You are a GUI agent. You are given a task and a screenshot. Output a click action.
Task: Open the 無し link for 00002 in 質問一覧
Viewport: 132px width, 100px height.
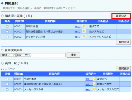[88, 84]
